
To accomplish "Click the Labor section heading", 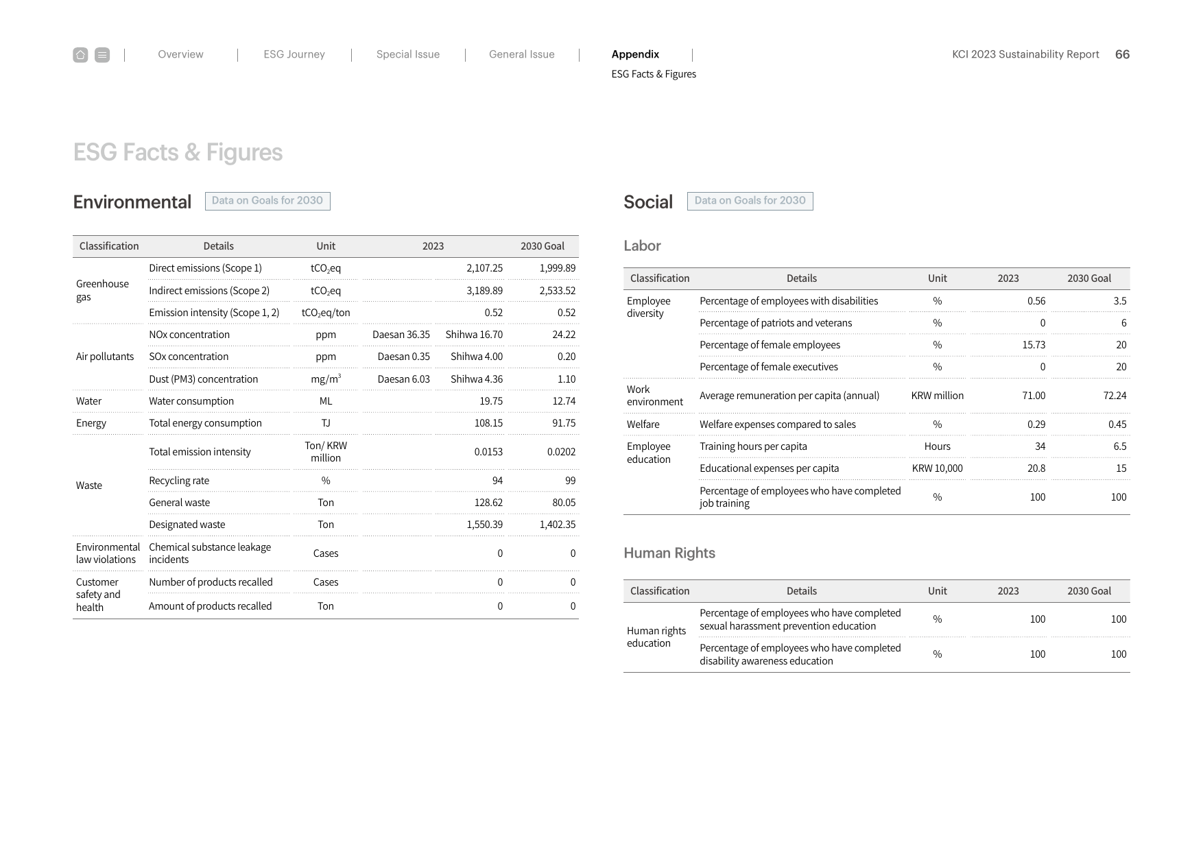I will pos(642,245).
